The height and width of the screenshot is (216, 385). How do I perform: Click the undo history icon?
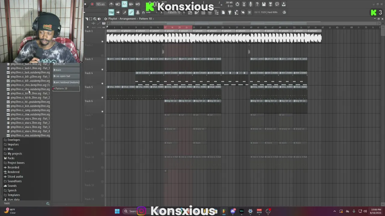[237, 4]
